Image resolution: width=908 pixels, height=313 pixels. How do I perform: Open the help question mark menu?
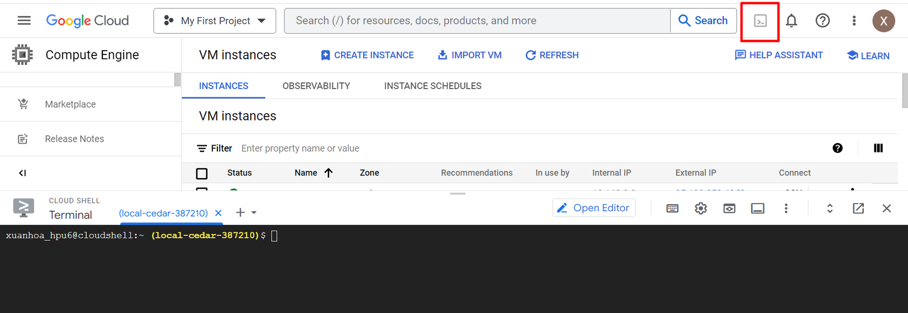[822, 21]
